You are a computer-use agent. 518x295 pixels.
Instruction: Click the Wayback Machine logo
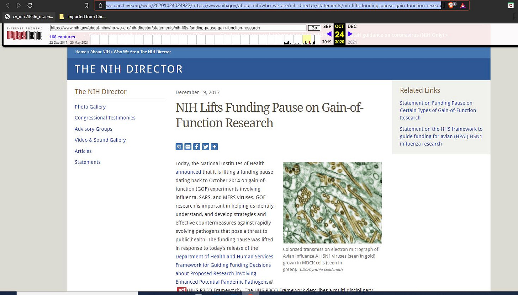(x=25, y=34)
